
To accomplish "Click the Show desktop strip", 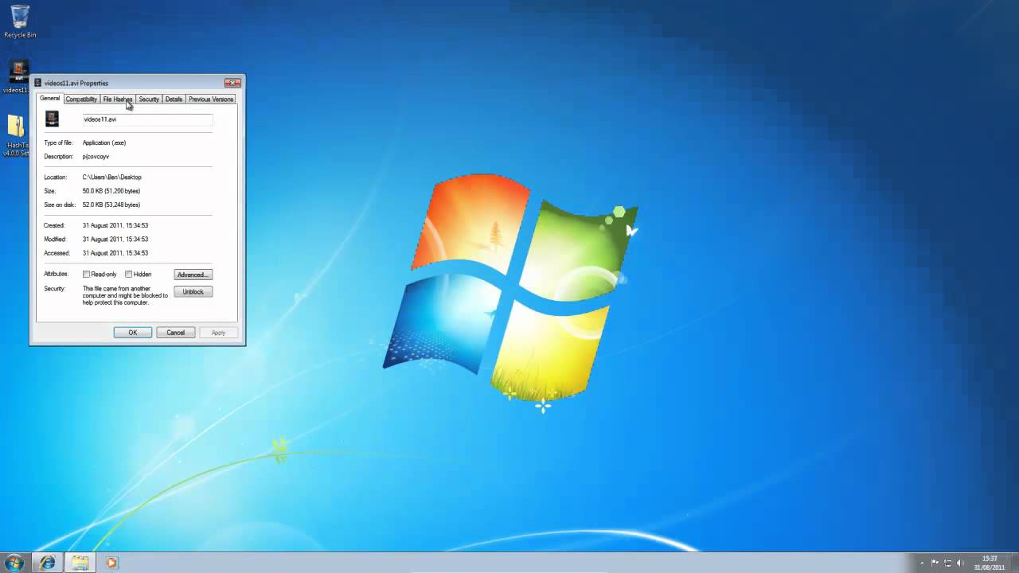I will pos(1013,563).
